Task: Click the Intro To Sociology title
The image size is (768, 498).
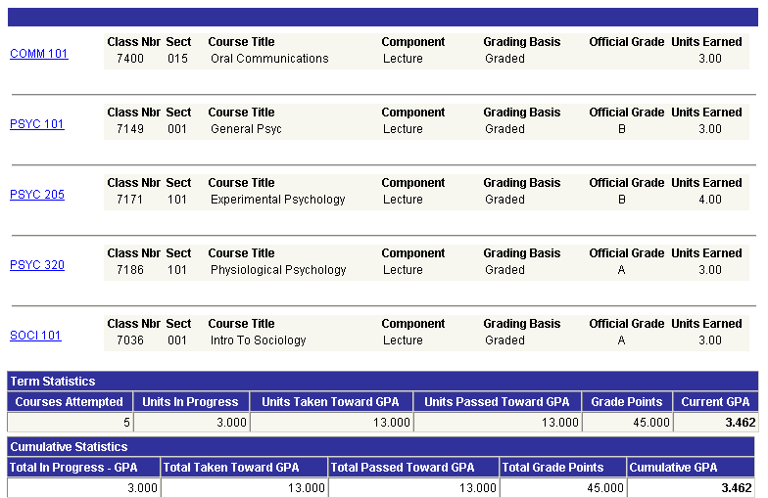Action: [258, 340]
